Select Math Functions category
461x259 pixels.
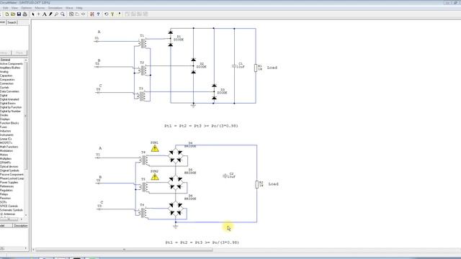pyautogui.click(x=9, y=147)
